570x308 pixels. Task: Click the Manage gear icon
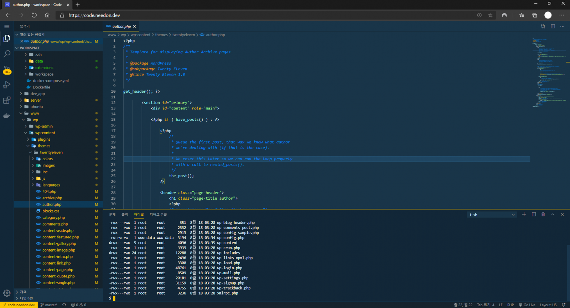coord(7,293)
